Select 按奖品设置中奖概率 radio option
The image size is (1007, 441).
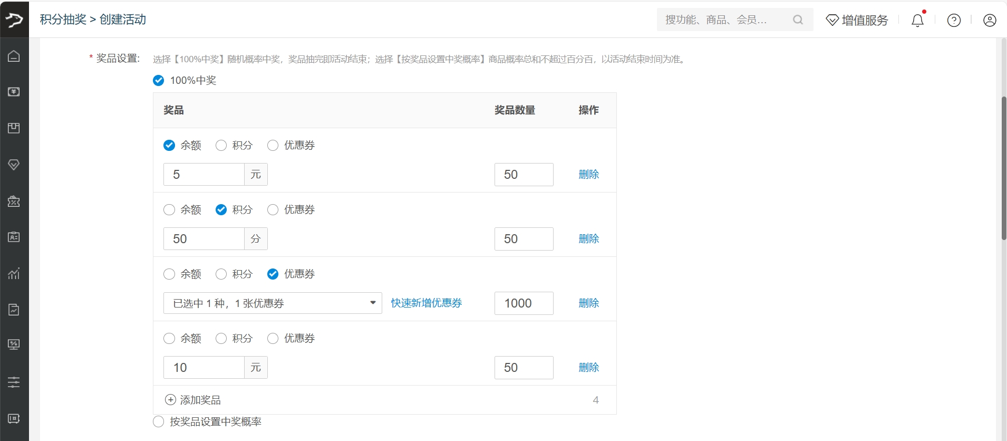pos(159,421)
